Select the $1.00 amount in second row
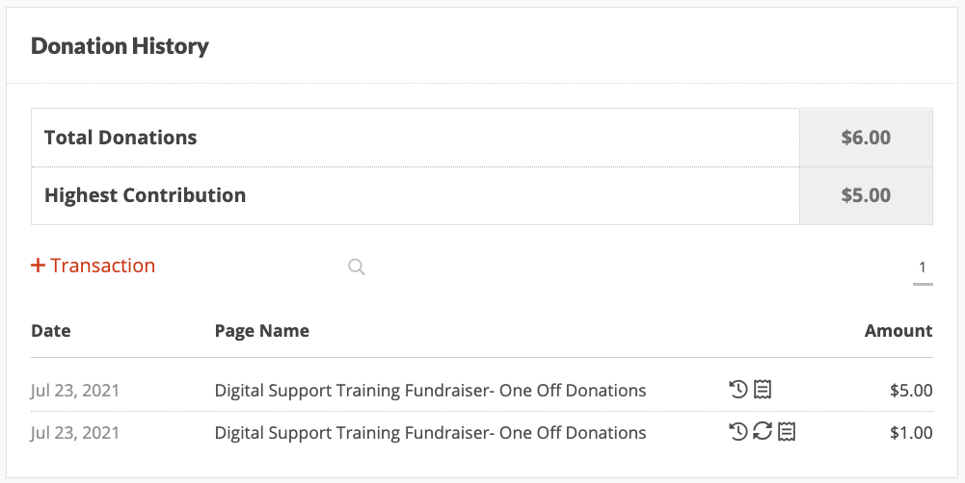Screen dimensions: 965x483 click(911, 433)
